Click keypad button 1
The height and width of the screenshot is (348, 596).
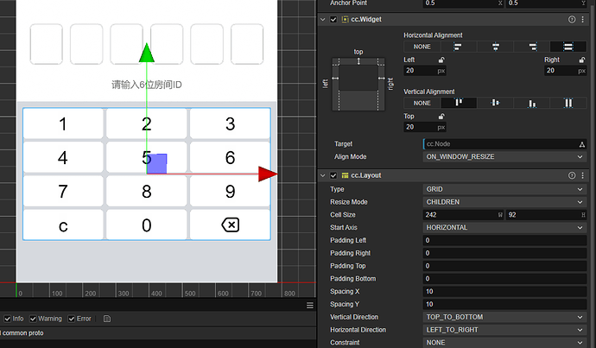[63, 123]
